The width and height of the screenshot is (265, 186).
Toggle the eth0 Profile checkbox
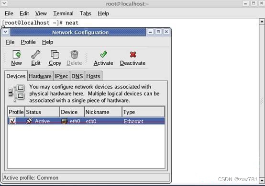coord(12,121)
